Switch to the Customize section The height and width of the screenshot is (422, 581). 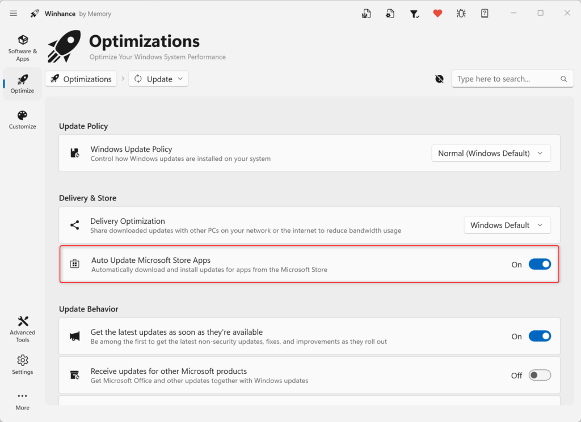click(22, 119)
